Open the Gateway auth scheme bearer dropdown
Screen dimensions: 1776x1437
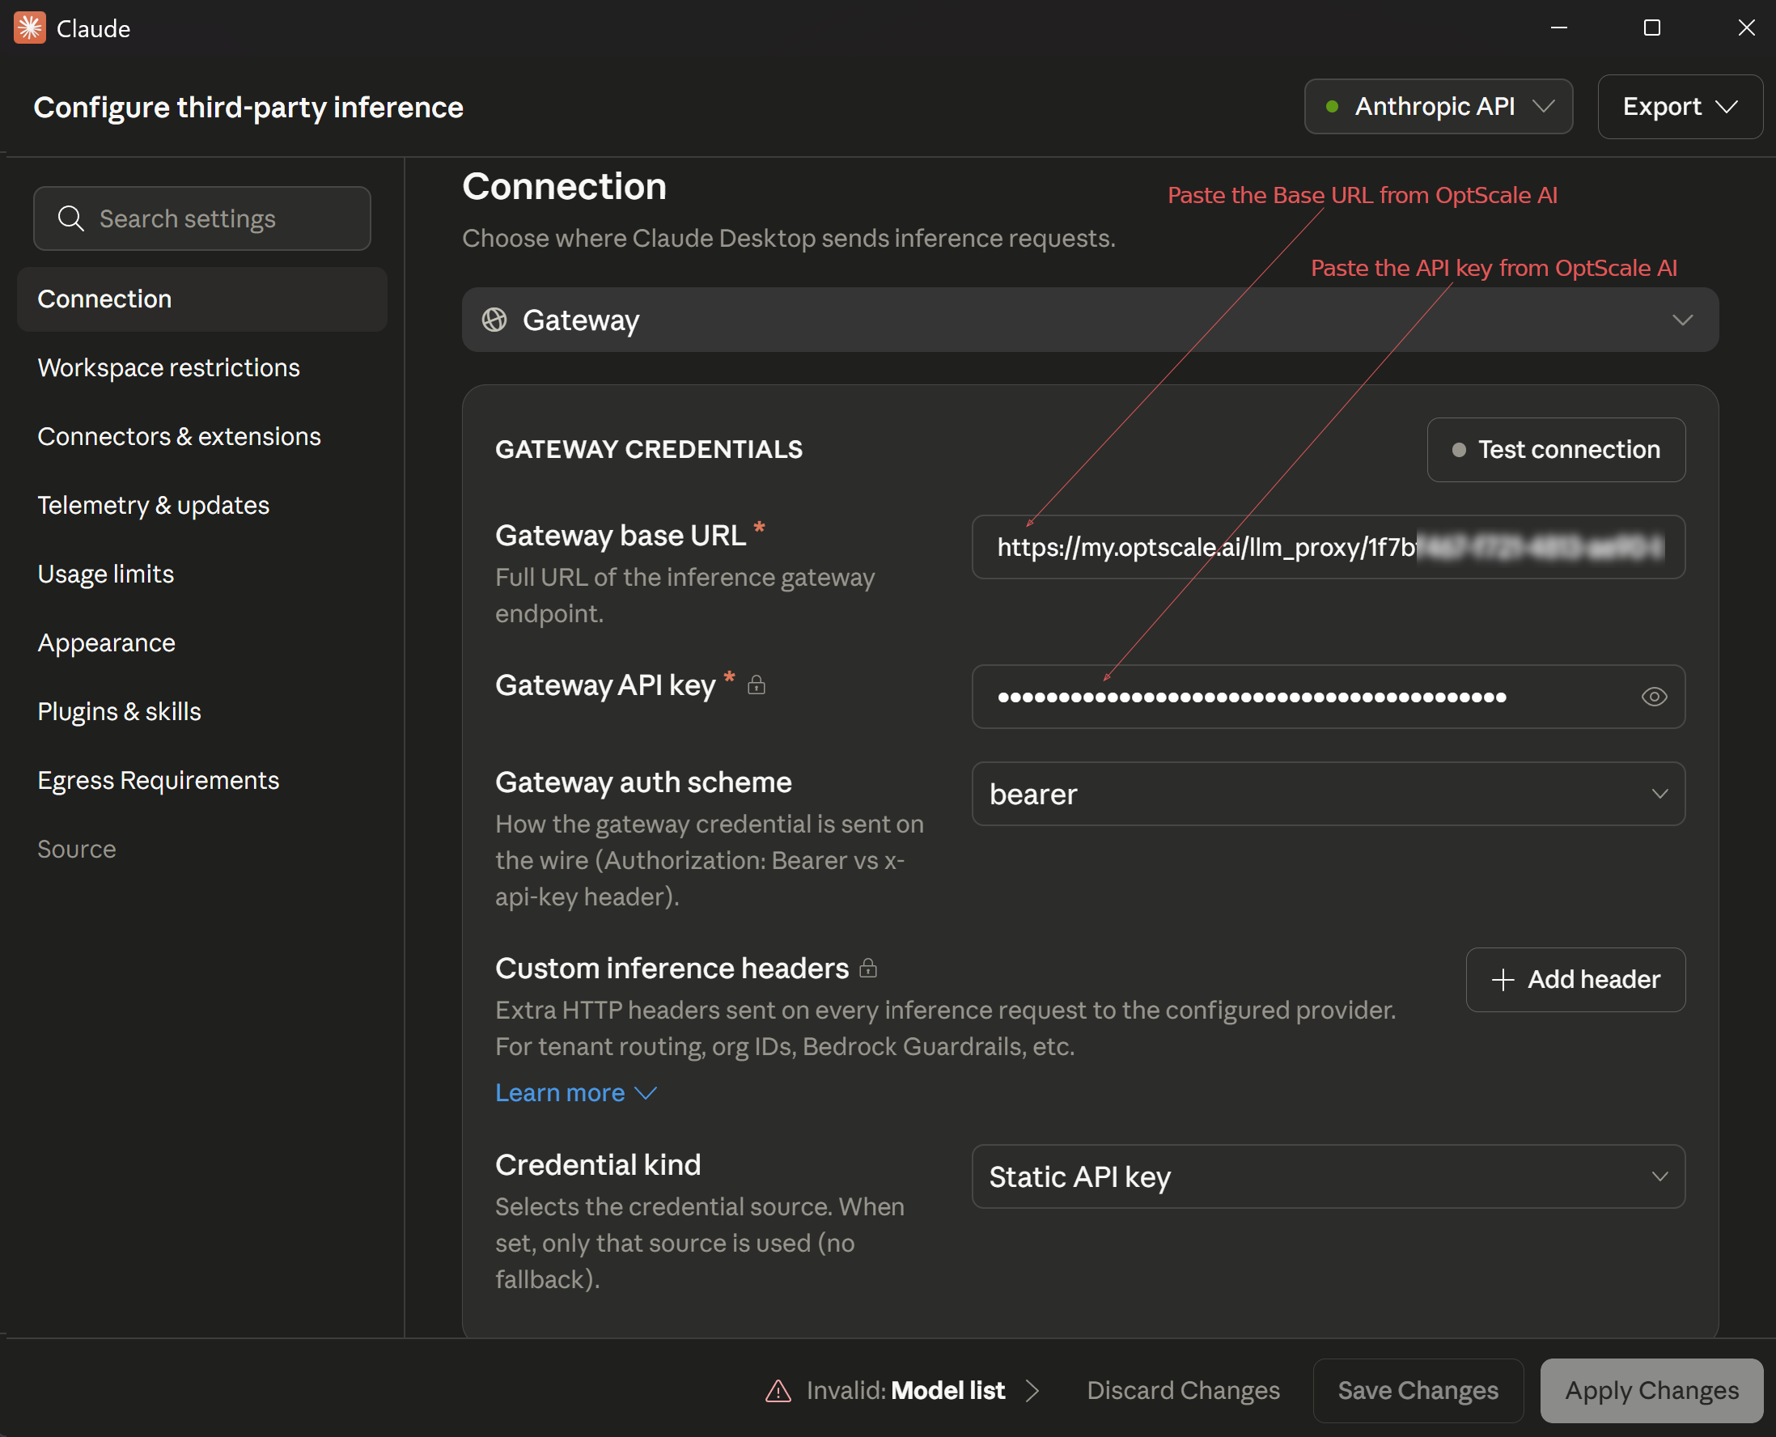1329,794
